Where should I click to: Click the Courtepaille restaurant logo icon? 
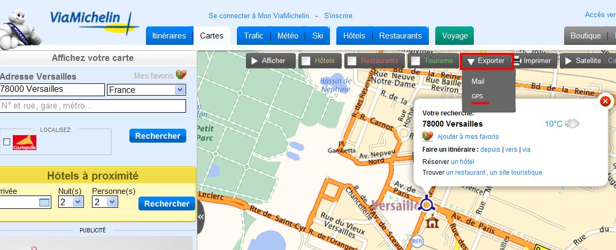(x=24, y=142)
